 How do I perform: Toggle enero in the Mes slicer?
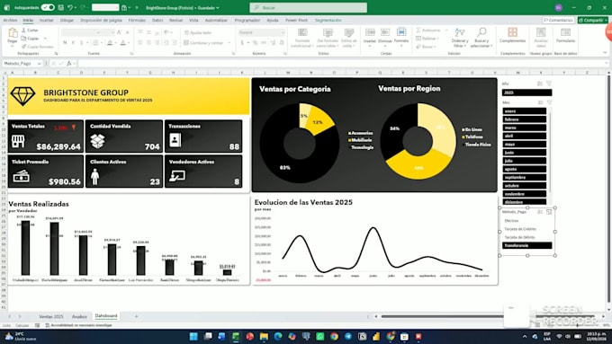[x=524, y=111]
